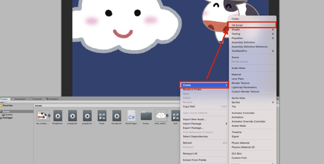This screenshot has height=164, width=324.
Task: Select the jump@ushi animation clip
Action: pyautogui.click(x=87, y=115)
